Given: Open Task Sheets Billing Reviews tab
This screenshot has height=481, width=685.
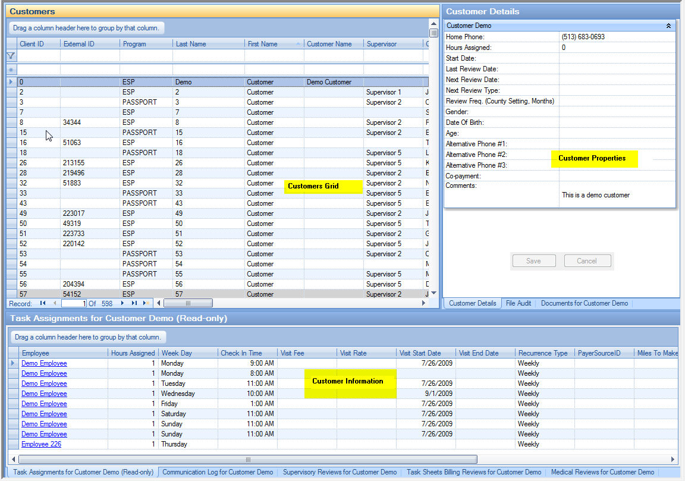Looking at the screenshot, I should point(474,472).
